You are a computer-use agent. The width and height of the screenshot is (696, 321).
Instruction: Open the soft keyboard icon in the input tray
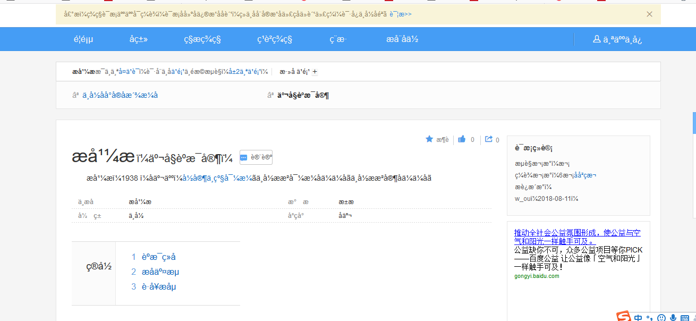click(x=685, y=317)
